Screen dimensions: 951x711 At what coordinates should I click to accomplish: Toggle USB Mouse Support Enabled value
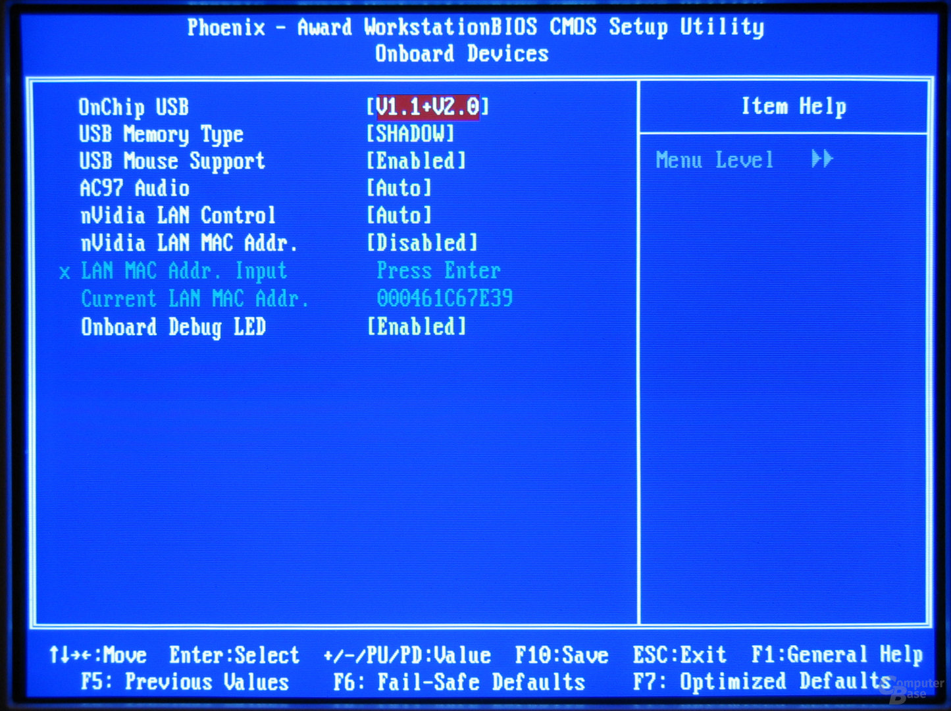click(416, 161)
